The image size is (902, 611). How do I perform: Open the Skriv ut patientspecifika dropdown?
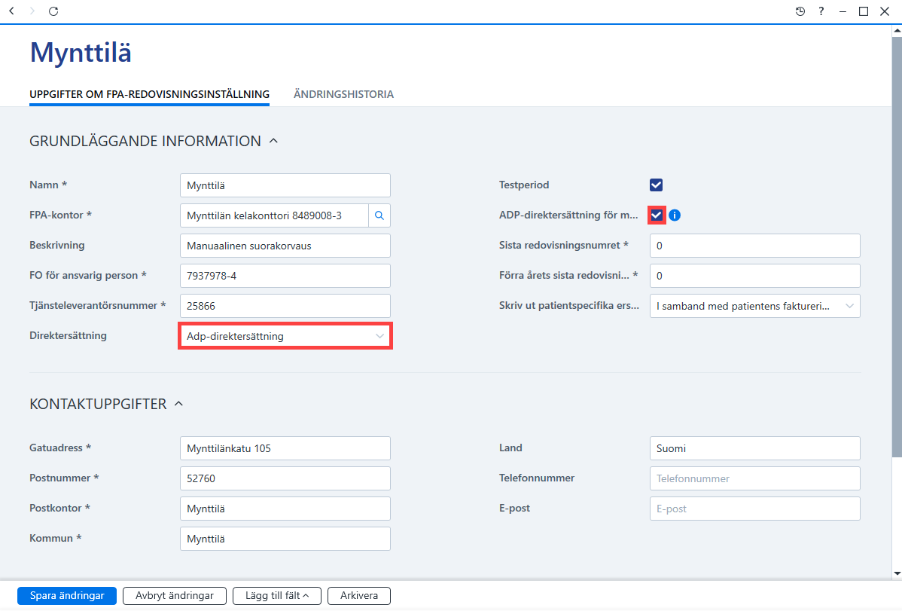pyautogui.click(x=754, y=306)
